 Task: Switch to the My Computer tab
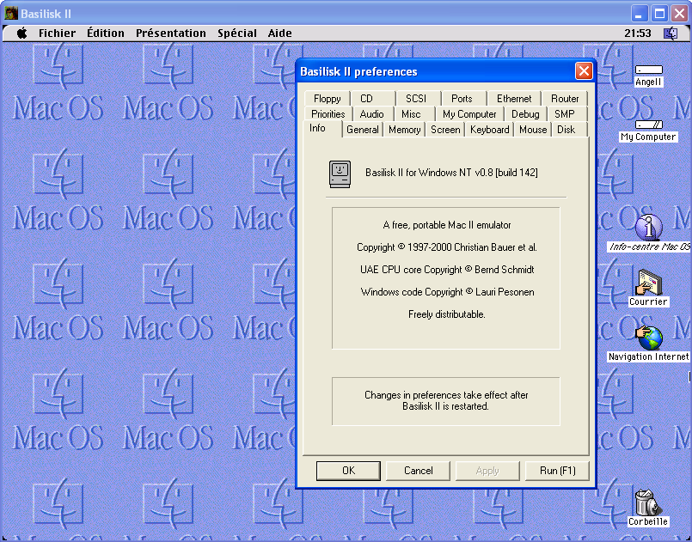[x=469, y=113]
